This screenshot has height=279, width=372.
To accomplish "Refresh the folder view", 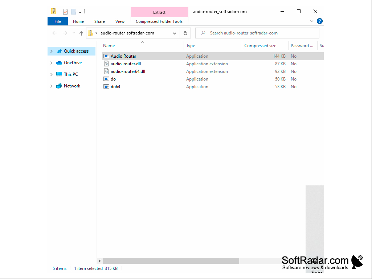I will pos(185,33).
